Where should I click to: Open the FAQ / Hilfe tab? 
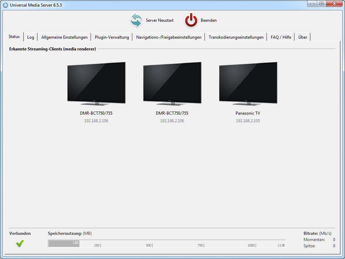pyautogui.click(x=281, y=37)
